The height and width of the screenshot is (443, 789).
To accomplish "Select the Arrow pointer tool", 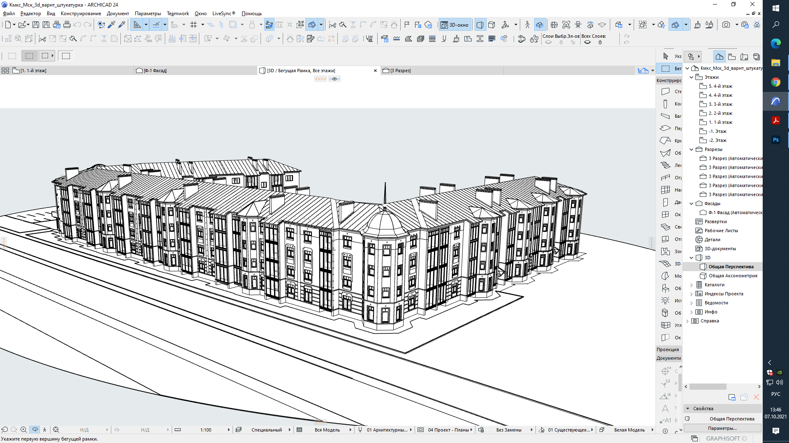I will [669, 56].
